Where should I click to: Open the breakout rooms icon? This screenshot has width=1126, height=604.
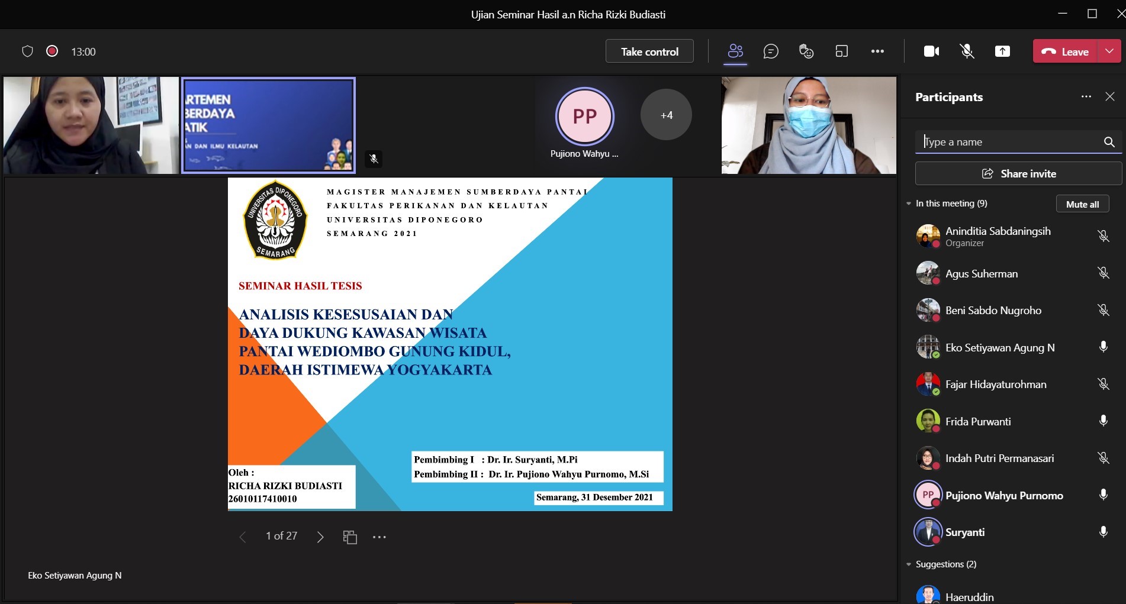pos(841,51)
